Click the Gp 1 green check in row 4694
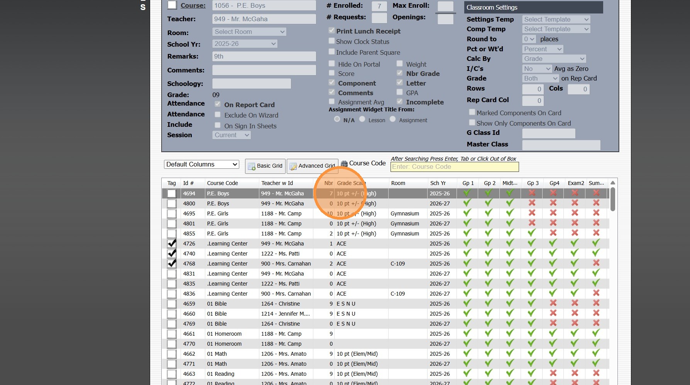 [467, 193]
